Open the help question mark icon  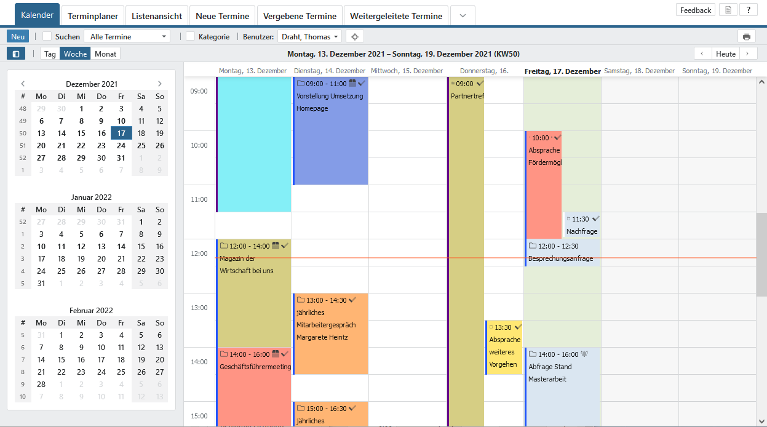749,10
